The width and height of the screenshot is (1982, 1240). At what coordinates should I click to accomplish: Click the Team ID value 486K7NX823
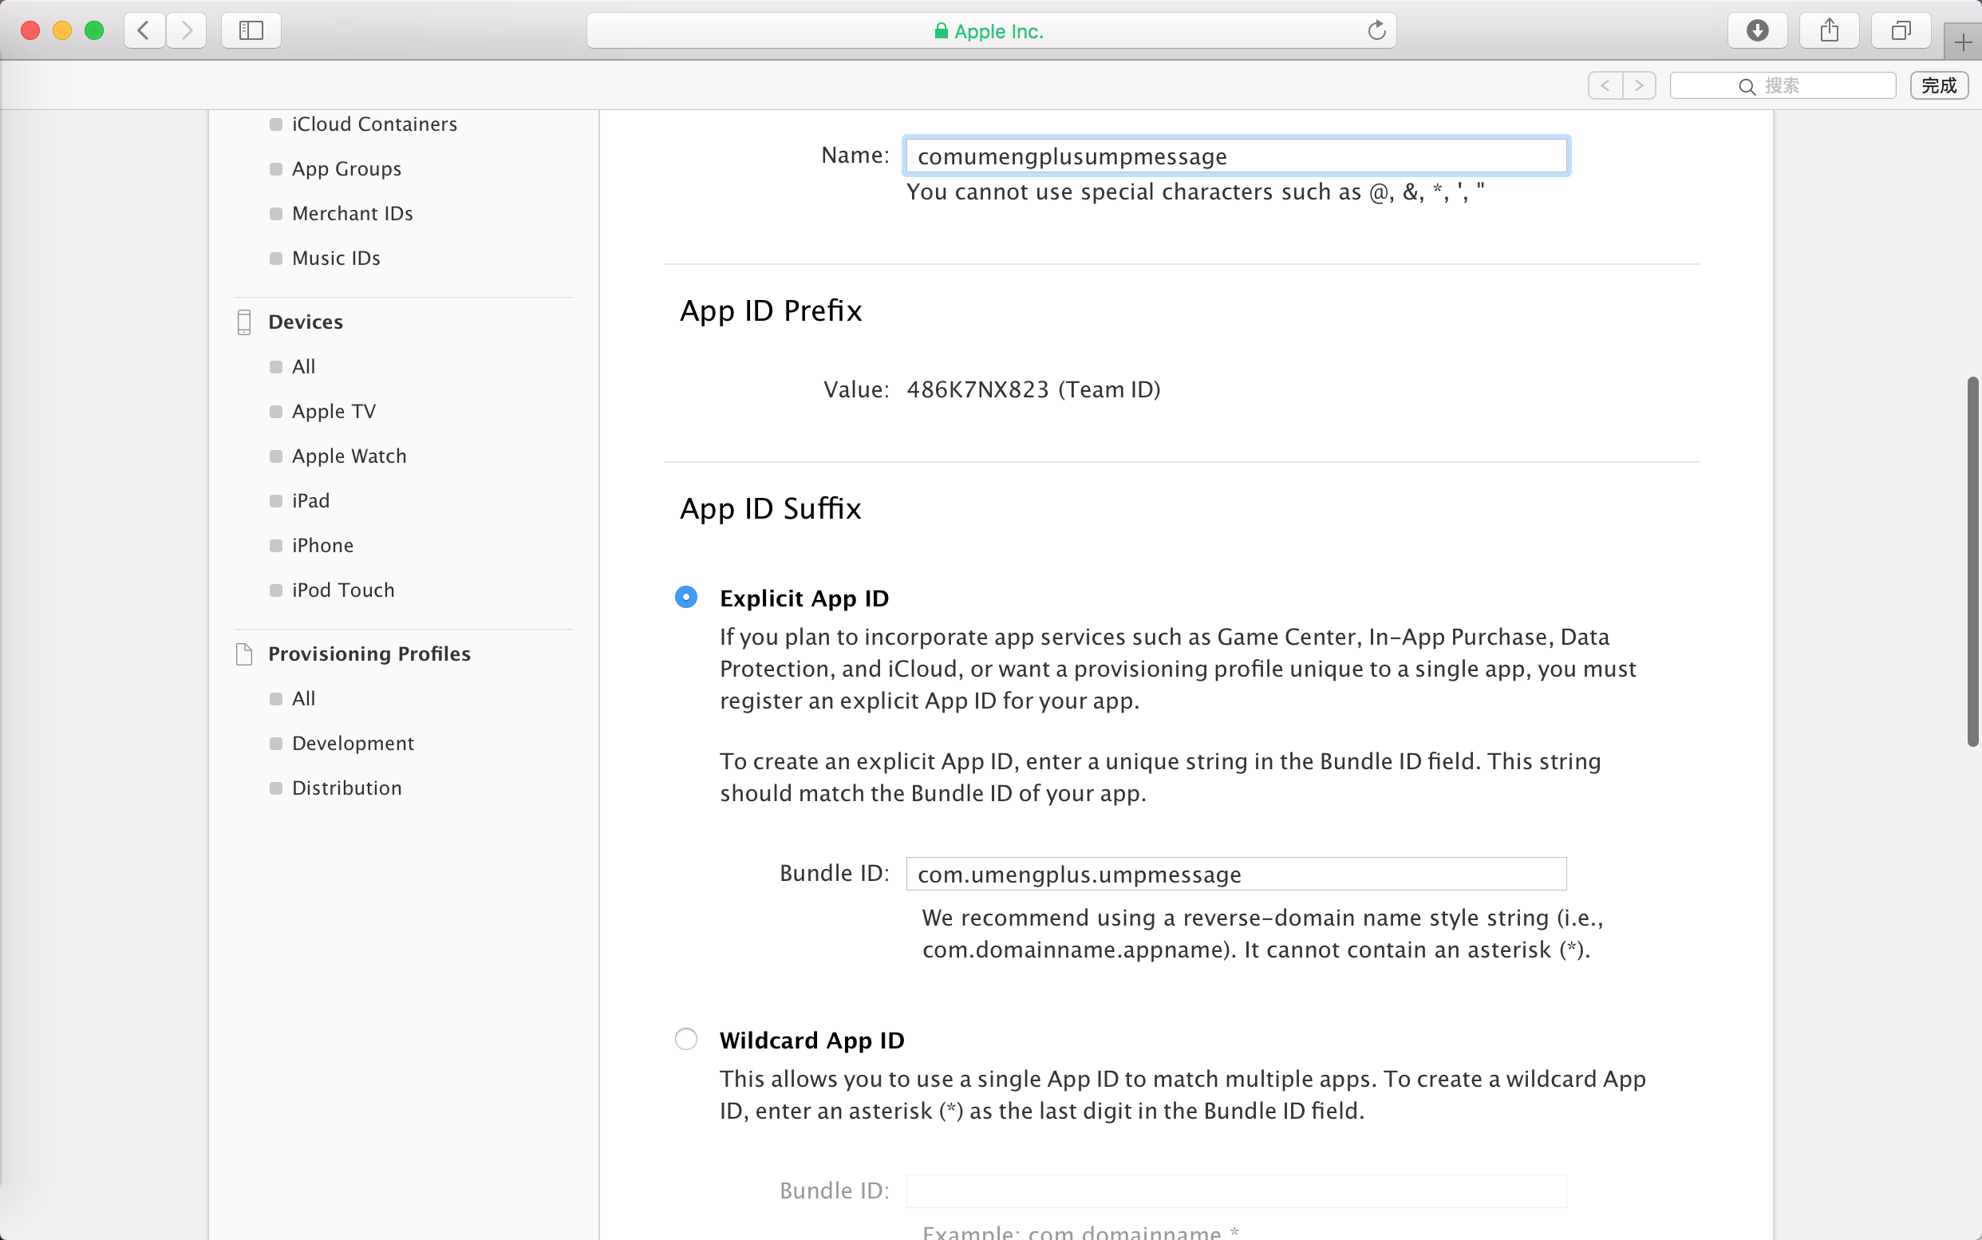coord(977,389)
